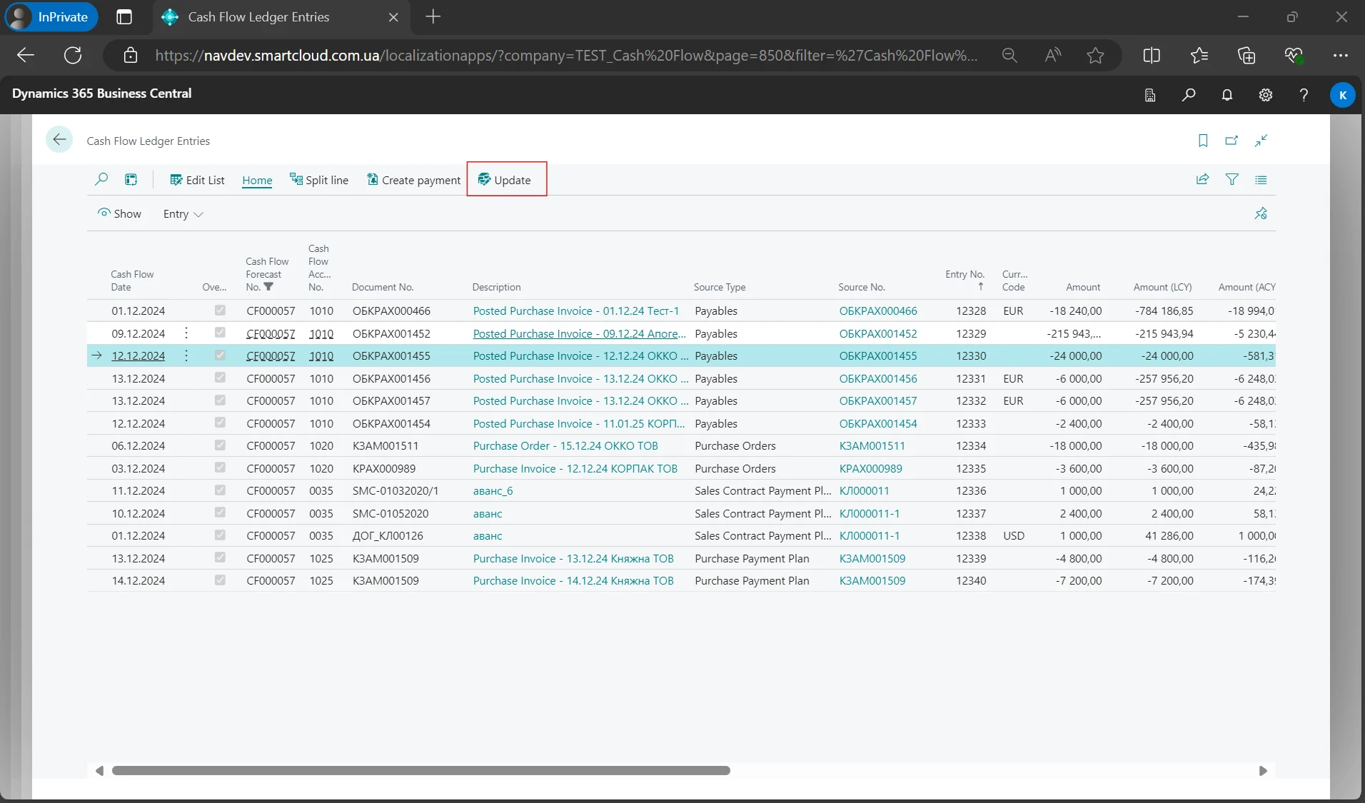This screenshot has width=1365, height=803.
Task: Open filter on Cash Flow Forecast No. column
Action: [x=268, y=287]
